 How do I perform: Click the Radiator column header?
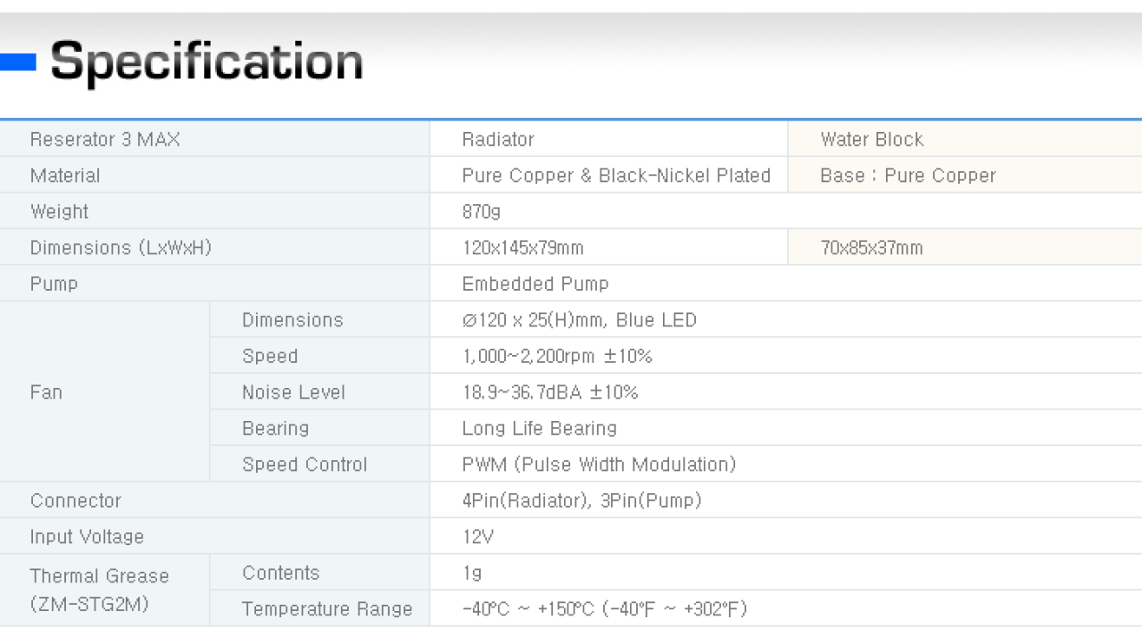tap(498, 139)
